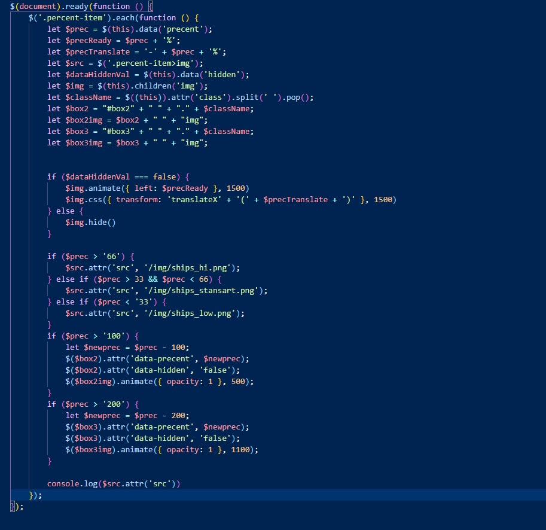546x530 pixels.
Task: Click the line defining $precTranslate
Action: pos(136,52)
